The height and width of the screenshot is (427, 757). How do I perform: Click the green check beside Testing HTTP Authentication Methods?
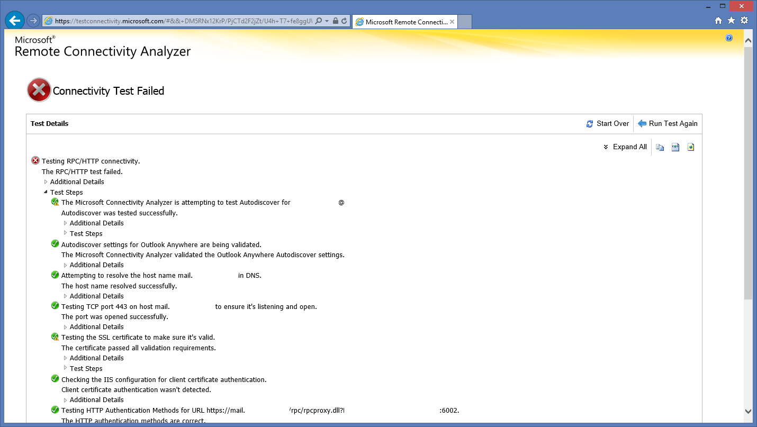(55, 410)
